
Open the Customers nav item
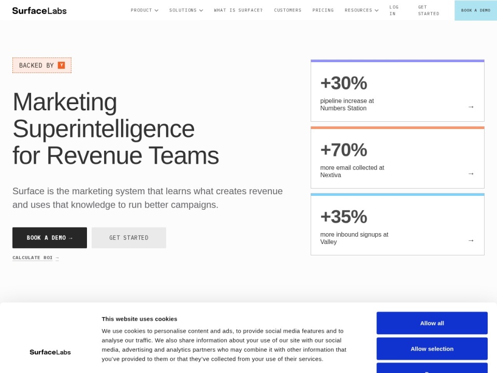coord(288,10)
